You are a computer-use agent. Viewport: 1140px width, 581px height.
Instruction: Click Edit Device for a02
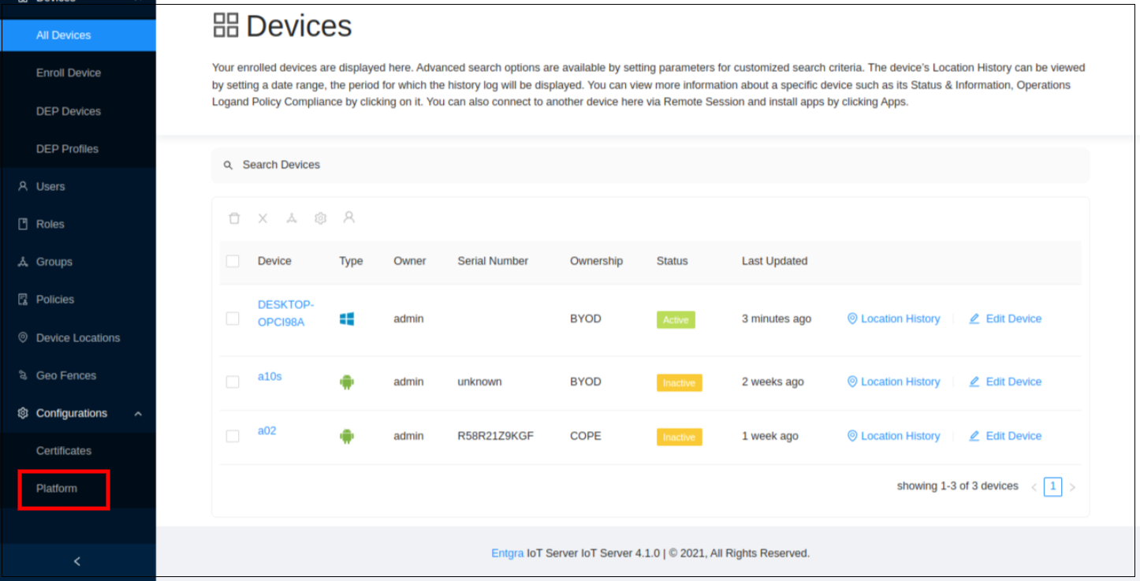(1005, 436)
